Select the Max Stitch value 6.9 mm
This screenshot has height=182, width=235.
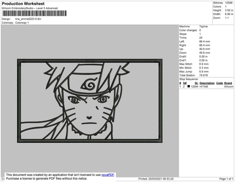204,64
